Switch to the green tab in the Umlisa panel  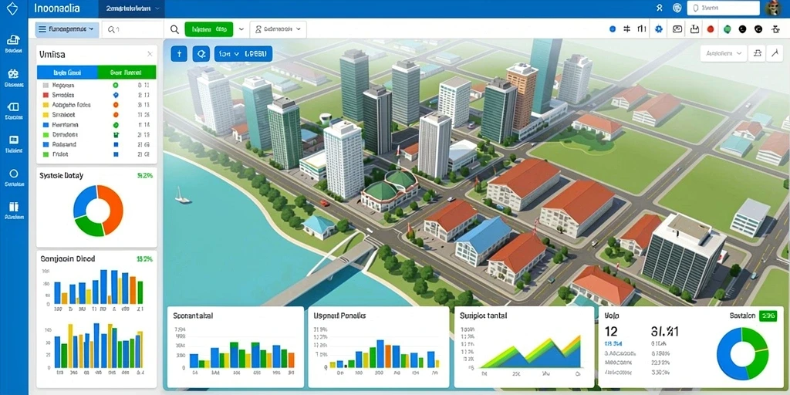(127, 73)
